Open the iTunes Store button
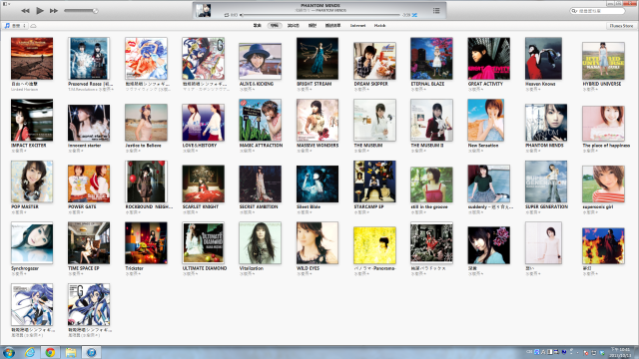The height and width of the screenshot is (359, 639). click(x=621, y=26)
